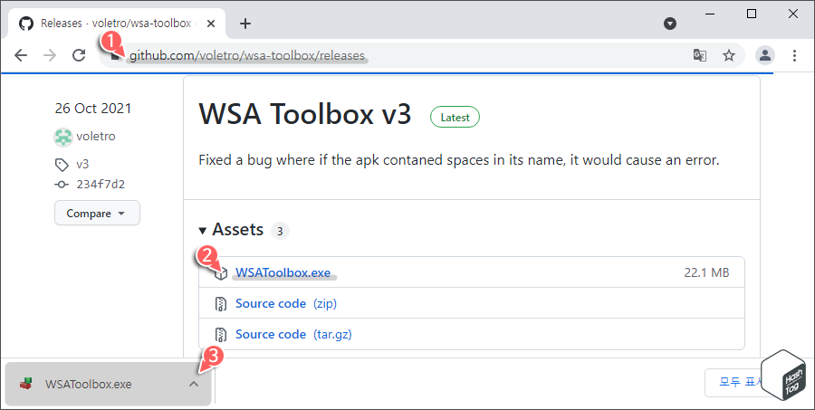Close the Releases voletro/wsa-toolbox tab
The height and width of the screenshot is (410, 815).
[210, 24]
